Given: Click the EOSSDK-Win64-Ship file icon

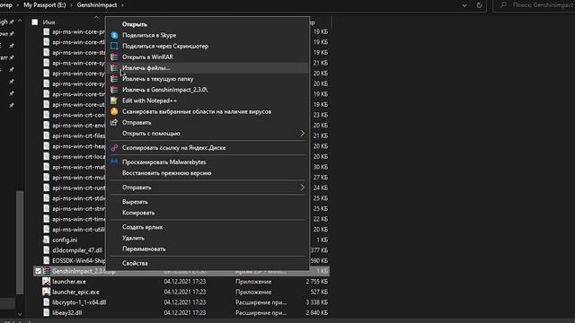Looking at the screenshot, I should point(46,260).
